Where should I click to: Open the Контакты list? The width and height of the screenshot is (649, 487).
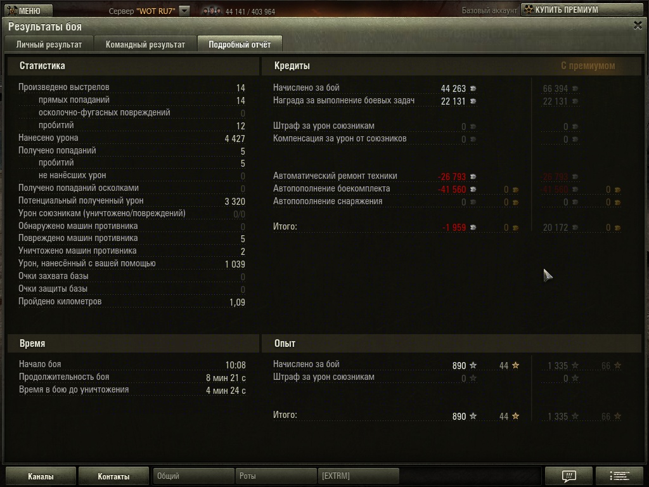click(113, 476)
